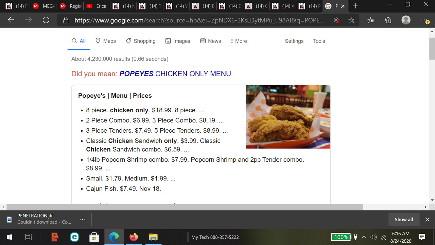The height and width of the screenshot is (245, 435).
Task: Switch to the (14) V tab
Action: (176, 6)
